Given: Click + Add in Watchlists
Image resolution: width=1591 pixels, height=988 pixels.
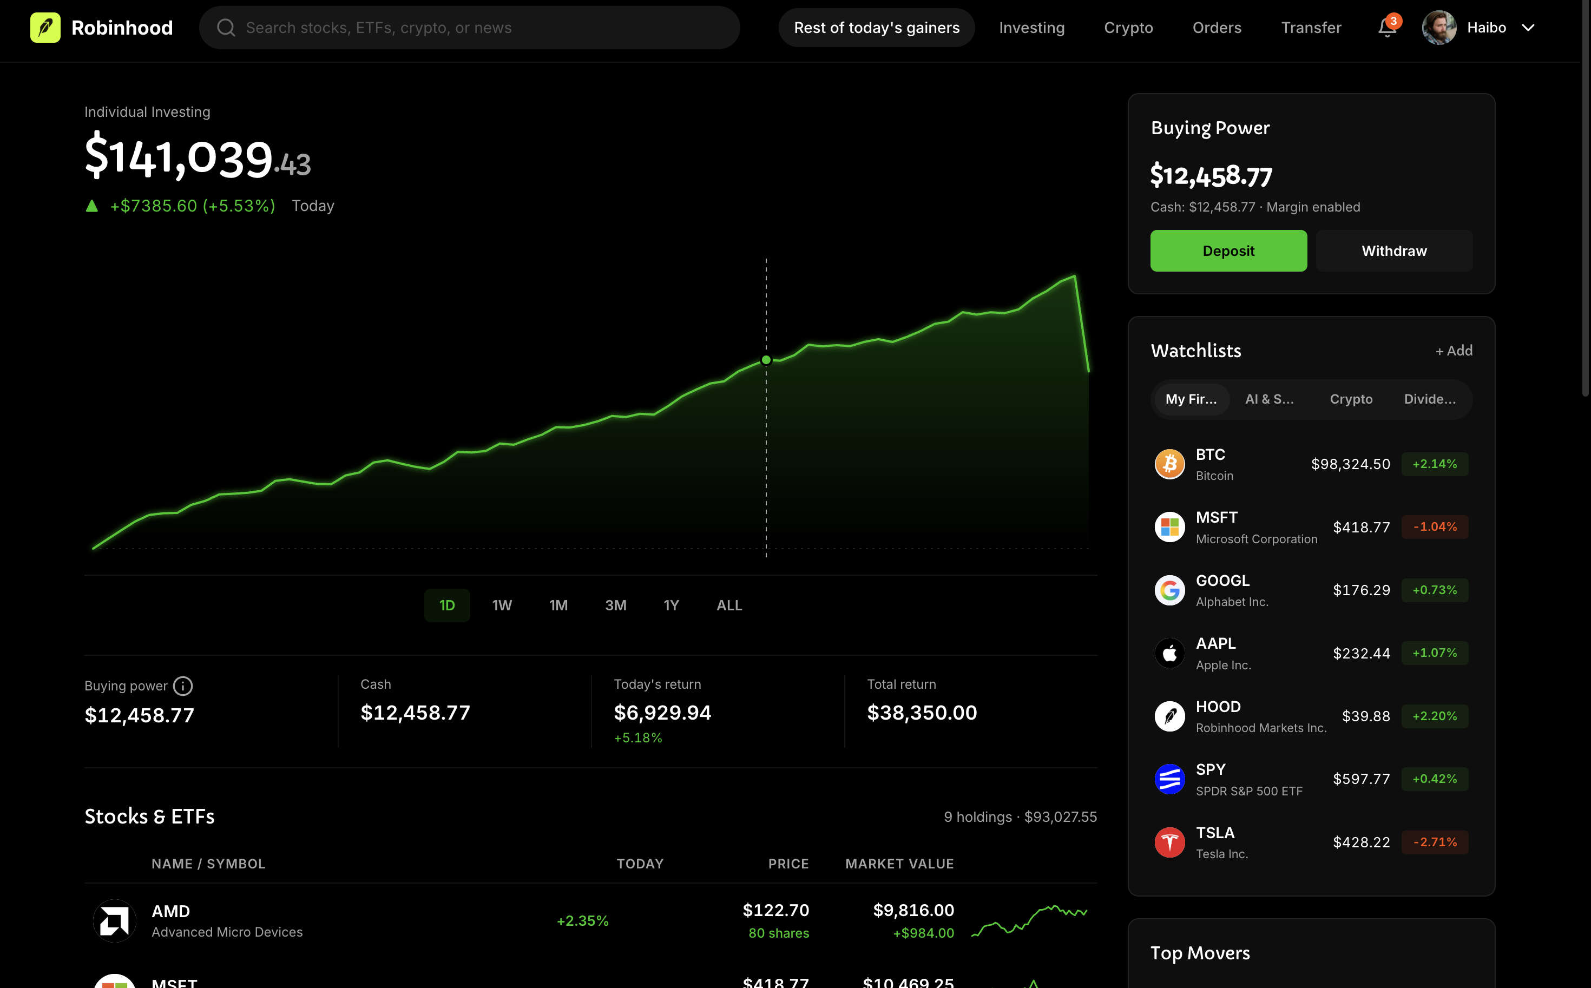Looking at the screenshot, I should pos(1453,351).
